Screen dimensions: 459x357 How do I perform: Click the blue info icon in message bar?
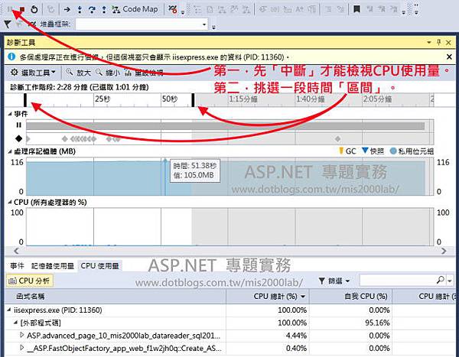(11, 57)
